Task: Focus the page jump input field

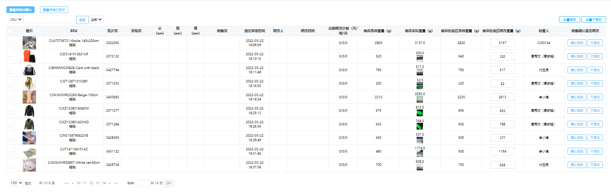Action: tap(144, 183)
